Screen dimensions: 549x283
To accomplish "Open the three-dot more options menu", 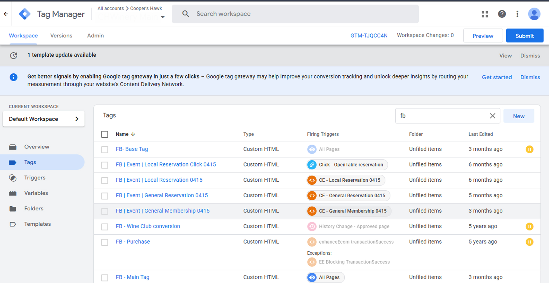I will (x=517, y=14).
